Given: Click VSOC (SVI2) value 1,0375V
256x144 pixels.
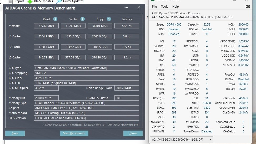Looking at the screenshot, I should tap(243, 41).
